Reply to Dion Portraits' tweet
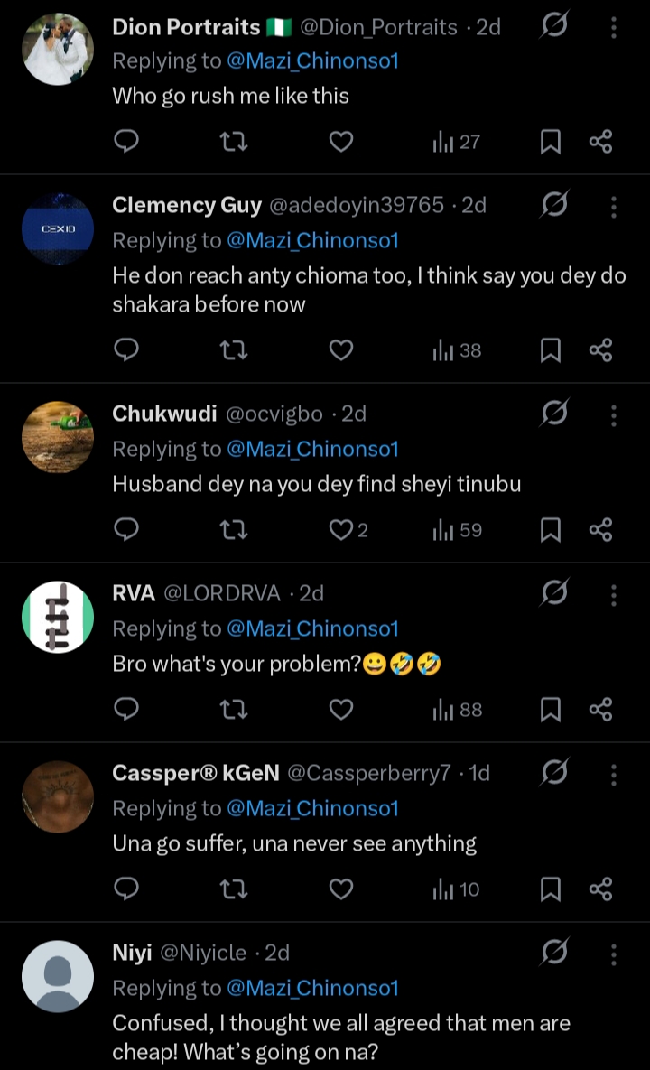Viewport: 650px width, 1070px height. pyautogui.click(x=127, y=142)
